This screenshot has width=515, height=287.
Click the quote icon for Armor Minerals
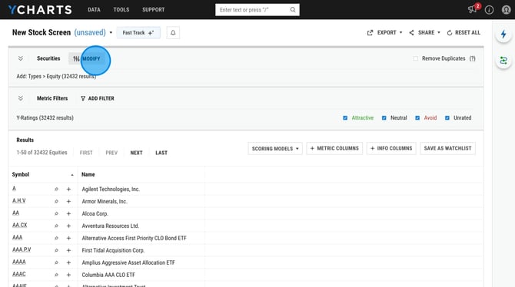point(56,201)
